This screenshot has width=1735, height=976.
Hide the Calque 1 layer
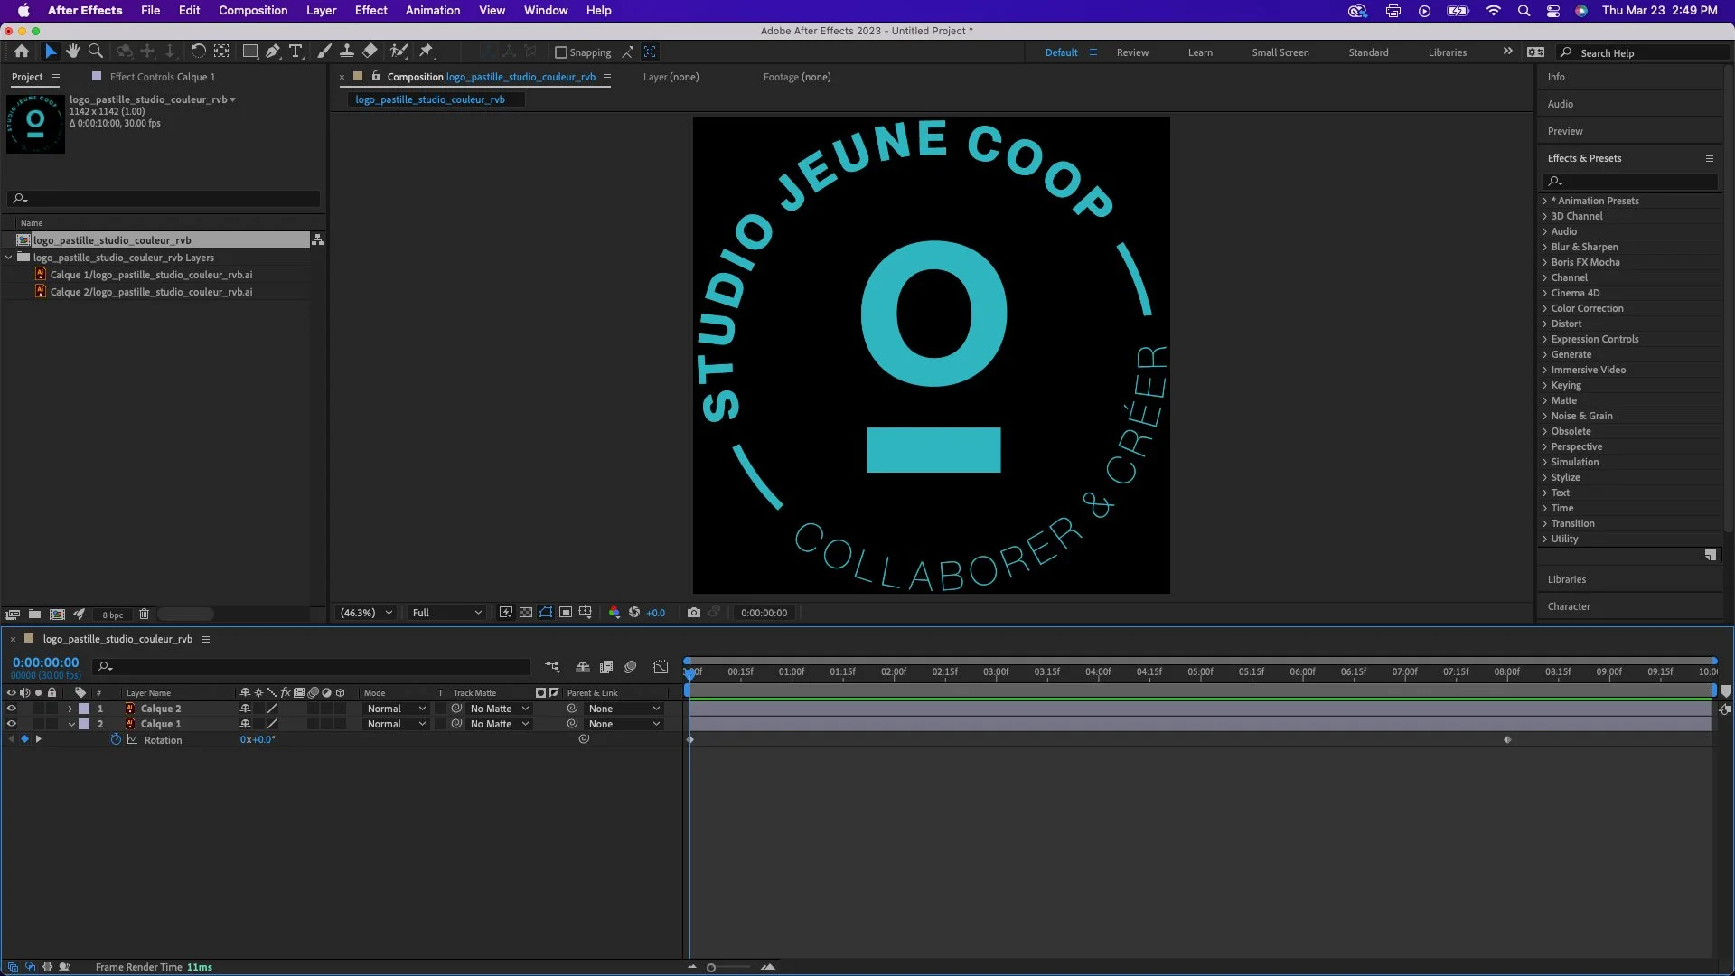point(11,724)
